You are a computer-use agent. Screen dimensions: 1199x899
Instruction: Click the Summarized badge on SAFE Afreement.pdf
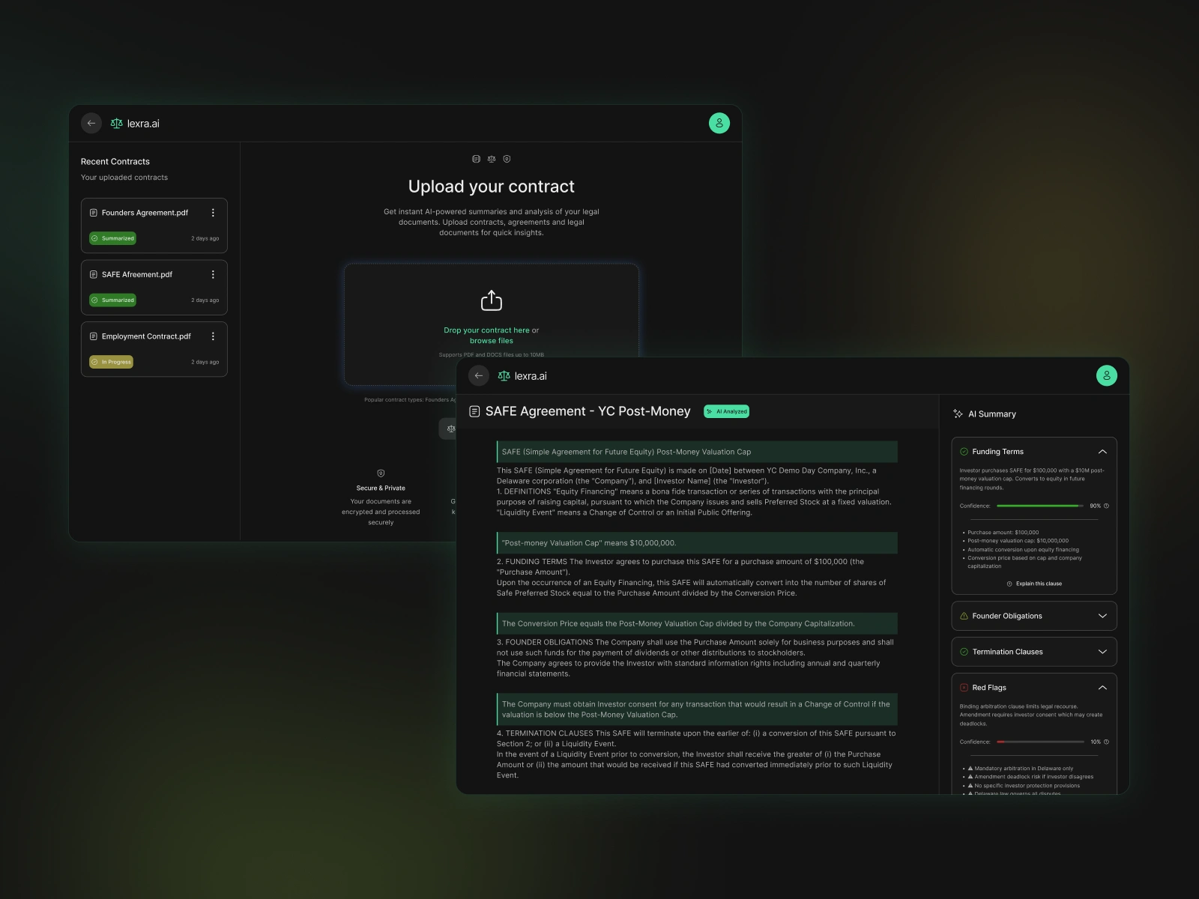112,300
